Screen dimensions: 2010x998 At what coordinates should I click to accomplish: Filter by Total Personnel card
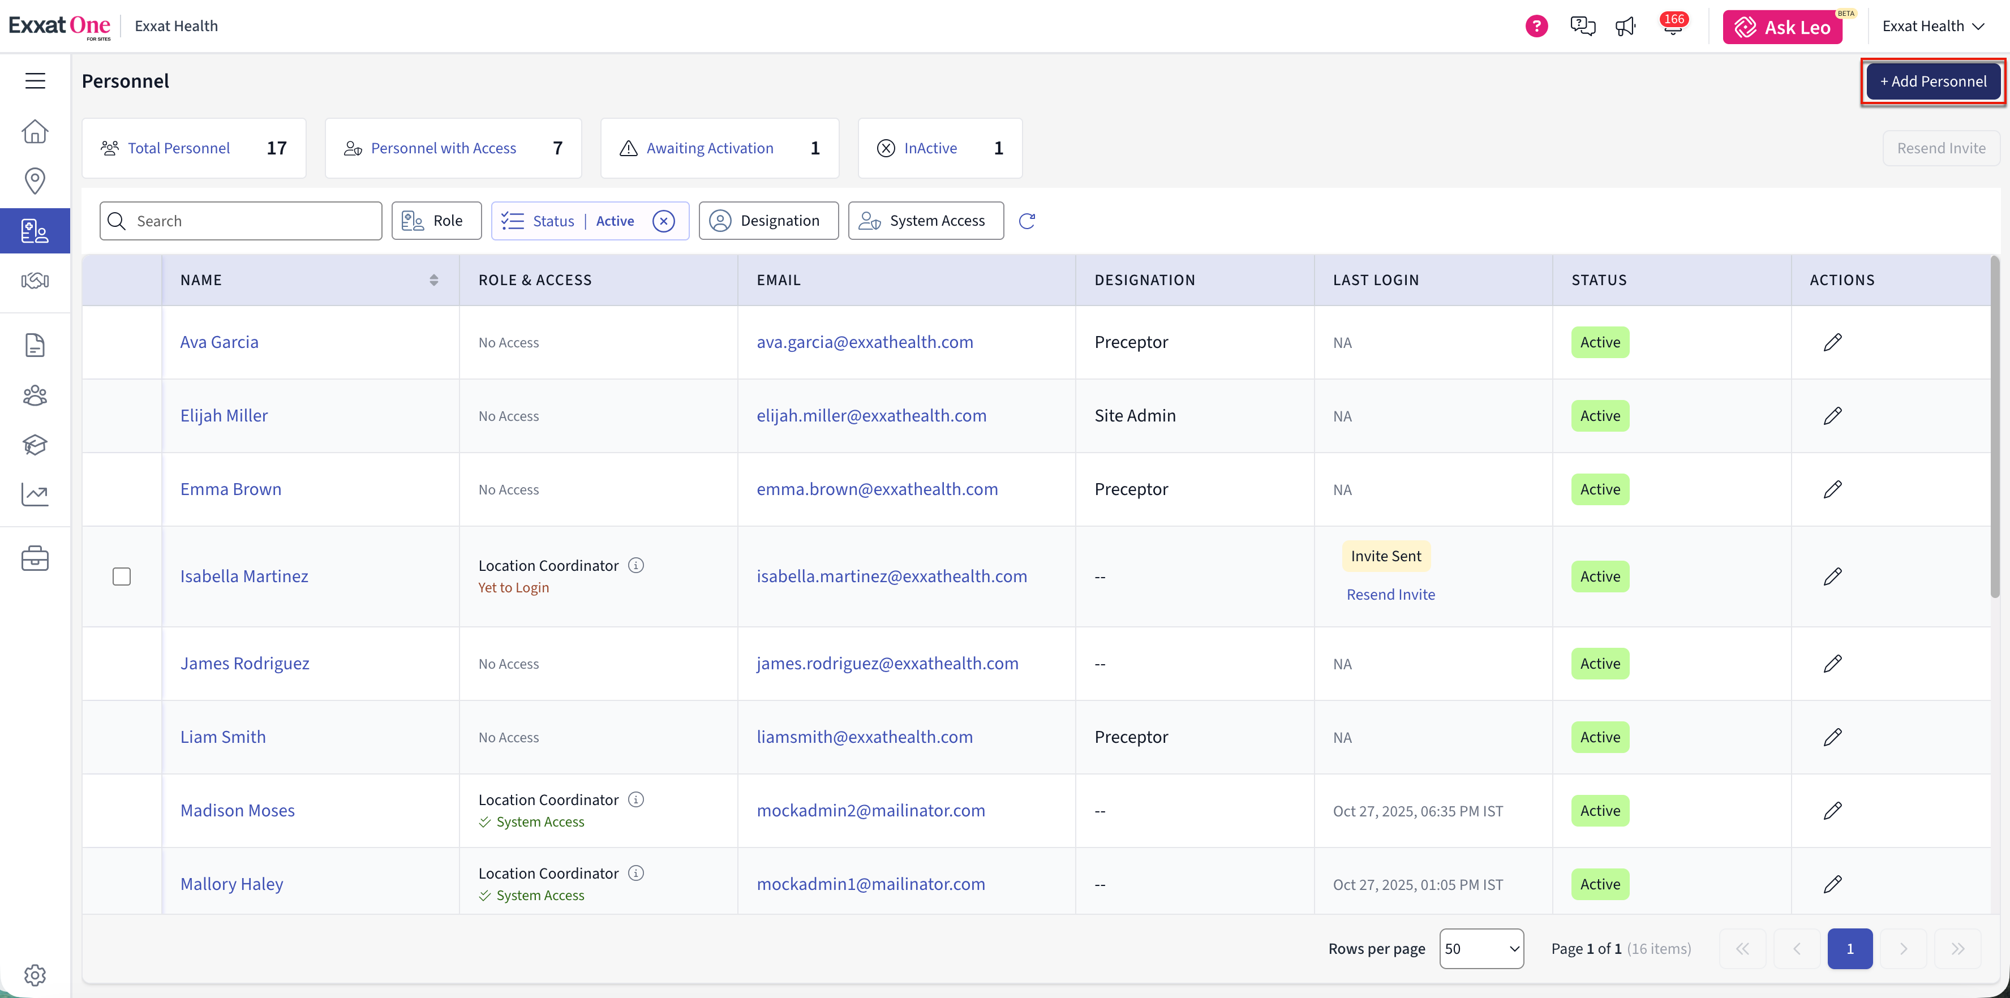194,148
